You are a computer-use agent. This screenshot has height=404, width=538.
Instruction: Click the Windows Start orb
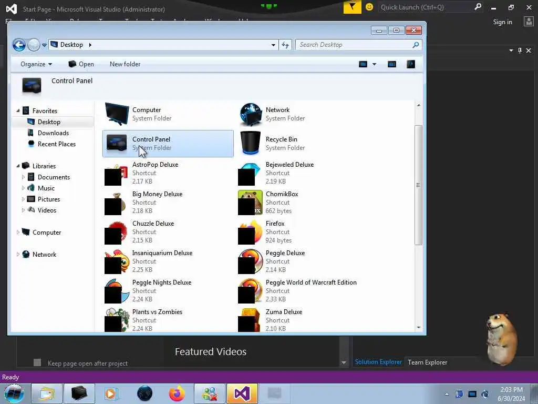click(14, 393)
